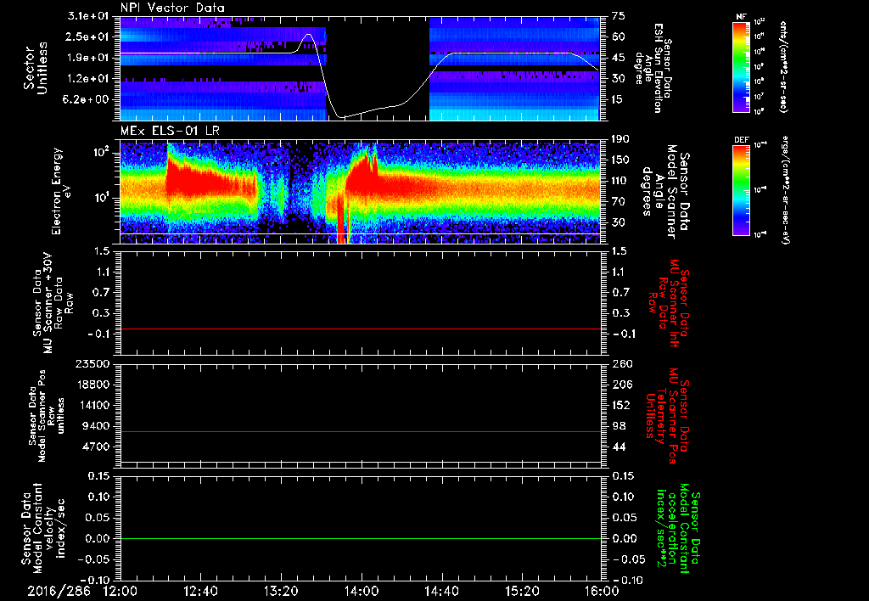Viewport: 869px width, 601px height.
Task: Click the '260' telemetry tick label
Action: tap(621, 364)
